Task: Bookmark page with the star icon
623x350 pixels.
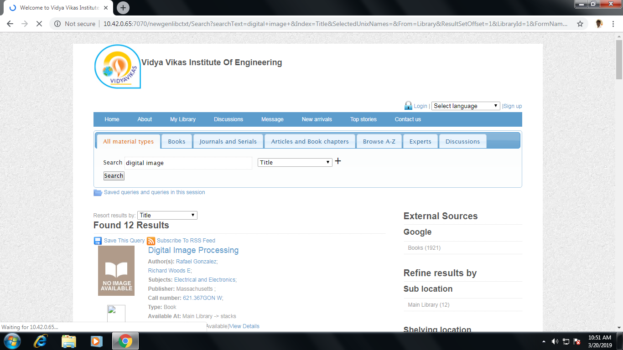Action: (x=580, y=24)
